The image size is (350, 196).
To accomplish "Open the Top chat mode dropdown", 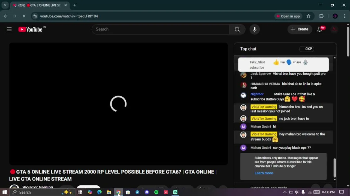I will 248,49.
